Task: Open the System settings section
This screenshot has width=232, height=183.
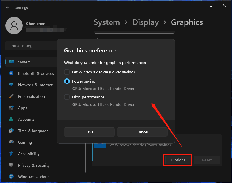Action: click(24, 62)
